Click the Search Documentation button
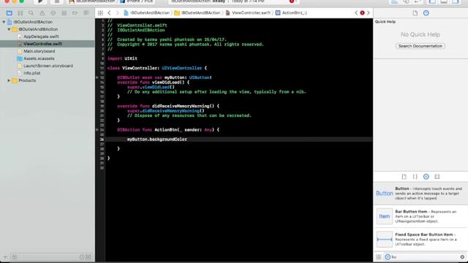Image resolution: width=468 pixels, height=263 pixels. (x=420, y=46)
